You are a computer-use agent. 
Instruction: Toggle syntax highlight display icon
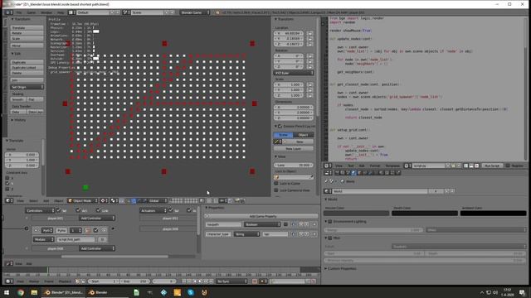pos(476,166)
